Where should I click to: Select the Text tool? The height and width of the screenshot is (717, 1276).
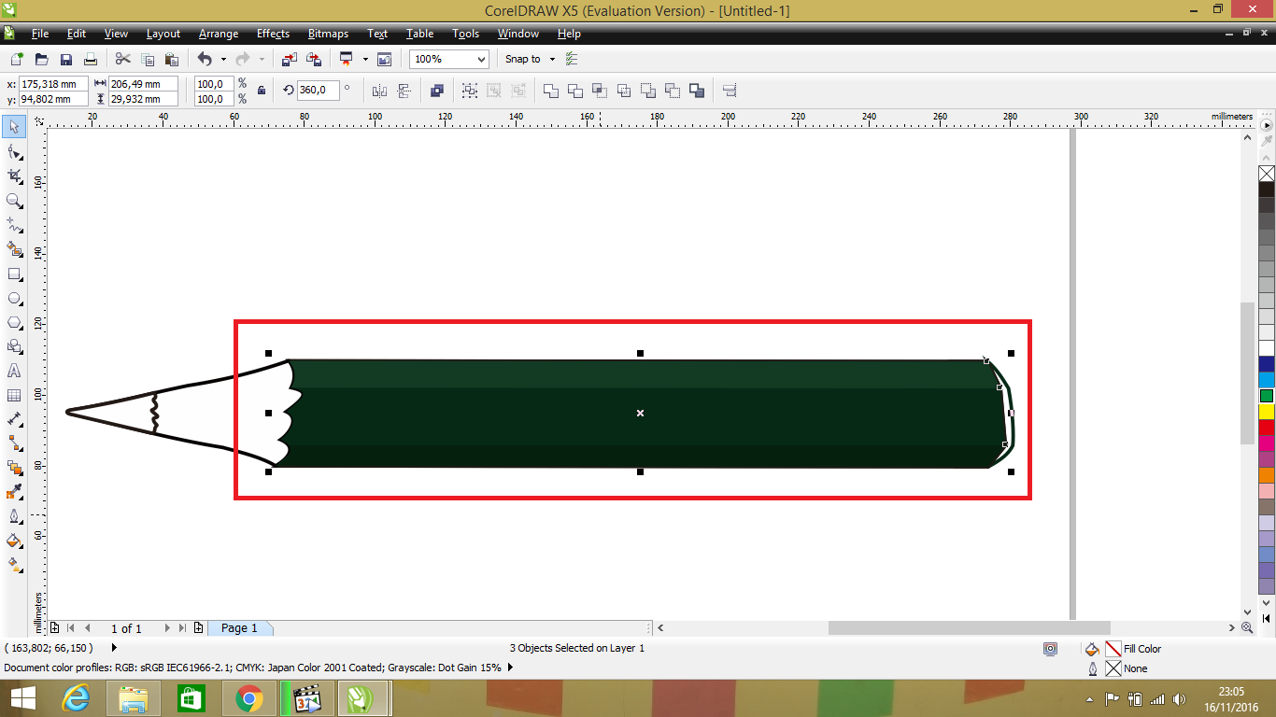pos(15,371)
